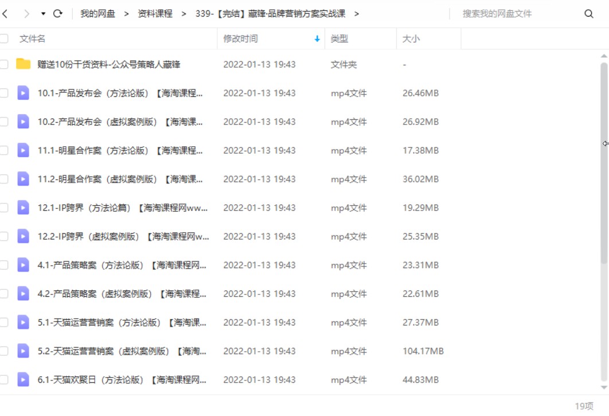Go forward with the right arrow icon
Image resolution: width=609 pixels, height=416 pixels.
coord(26,14)
